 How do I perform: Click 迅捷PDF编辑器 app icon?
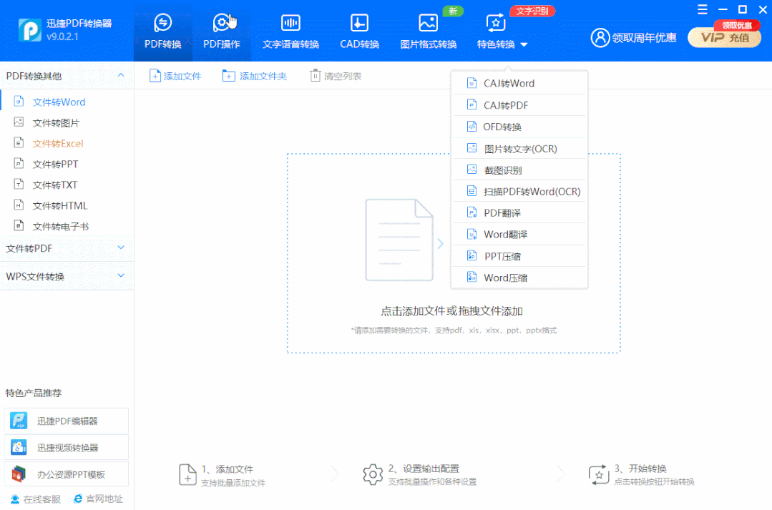pyautogui.click(x=19, y=421)
